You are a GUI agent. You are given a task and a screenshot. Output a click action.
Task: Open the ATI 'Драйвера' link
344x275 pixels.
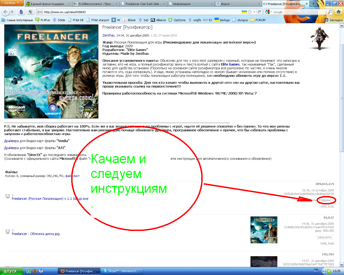tap(11, 148)
